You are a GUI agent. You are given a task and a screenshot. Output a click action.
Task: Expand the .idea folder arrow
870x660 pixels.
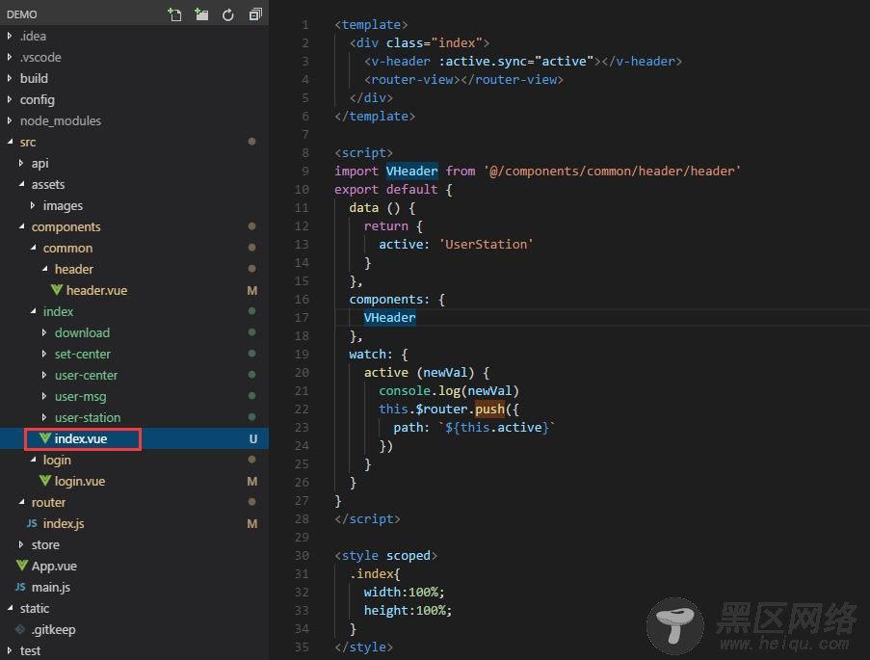(x=10, y=36)
